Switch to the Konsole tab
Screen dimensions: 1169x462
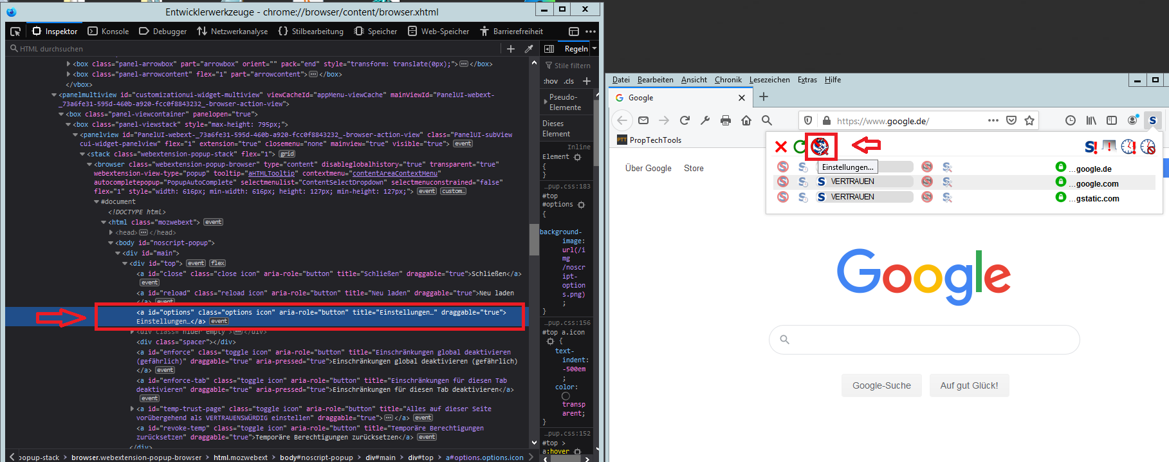[108, 31]
